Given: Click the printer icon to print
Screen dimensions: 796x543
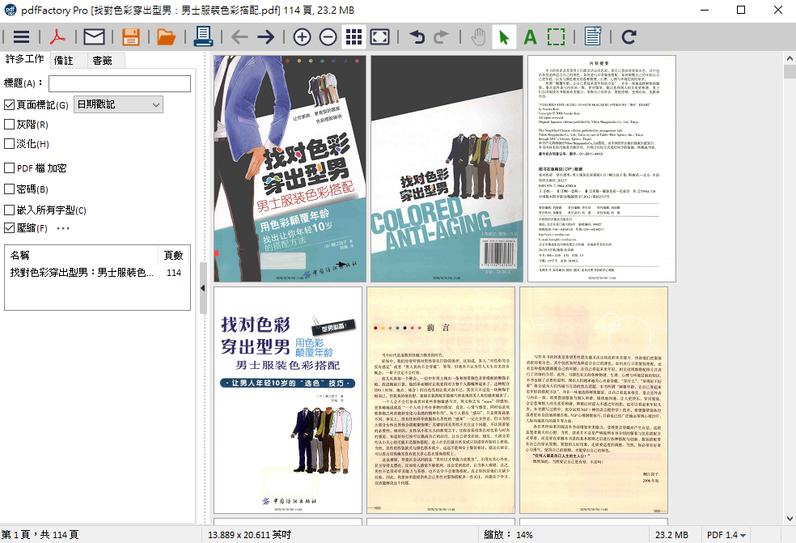Looking at the screenshot, I should tap(202, 36).
